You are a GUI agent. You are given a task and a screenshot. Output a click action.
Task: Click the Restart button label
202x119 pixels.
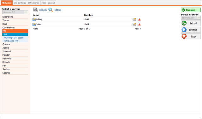[x=193, y=30]
